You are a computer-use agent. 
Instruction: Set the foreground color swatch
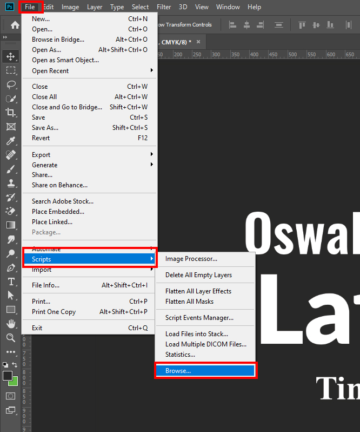[8, 376]
